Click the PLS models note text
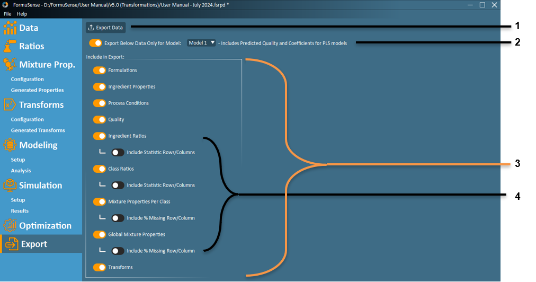Screen dimensions: 536x282 [x=283, y=43]
